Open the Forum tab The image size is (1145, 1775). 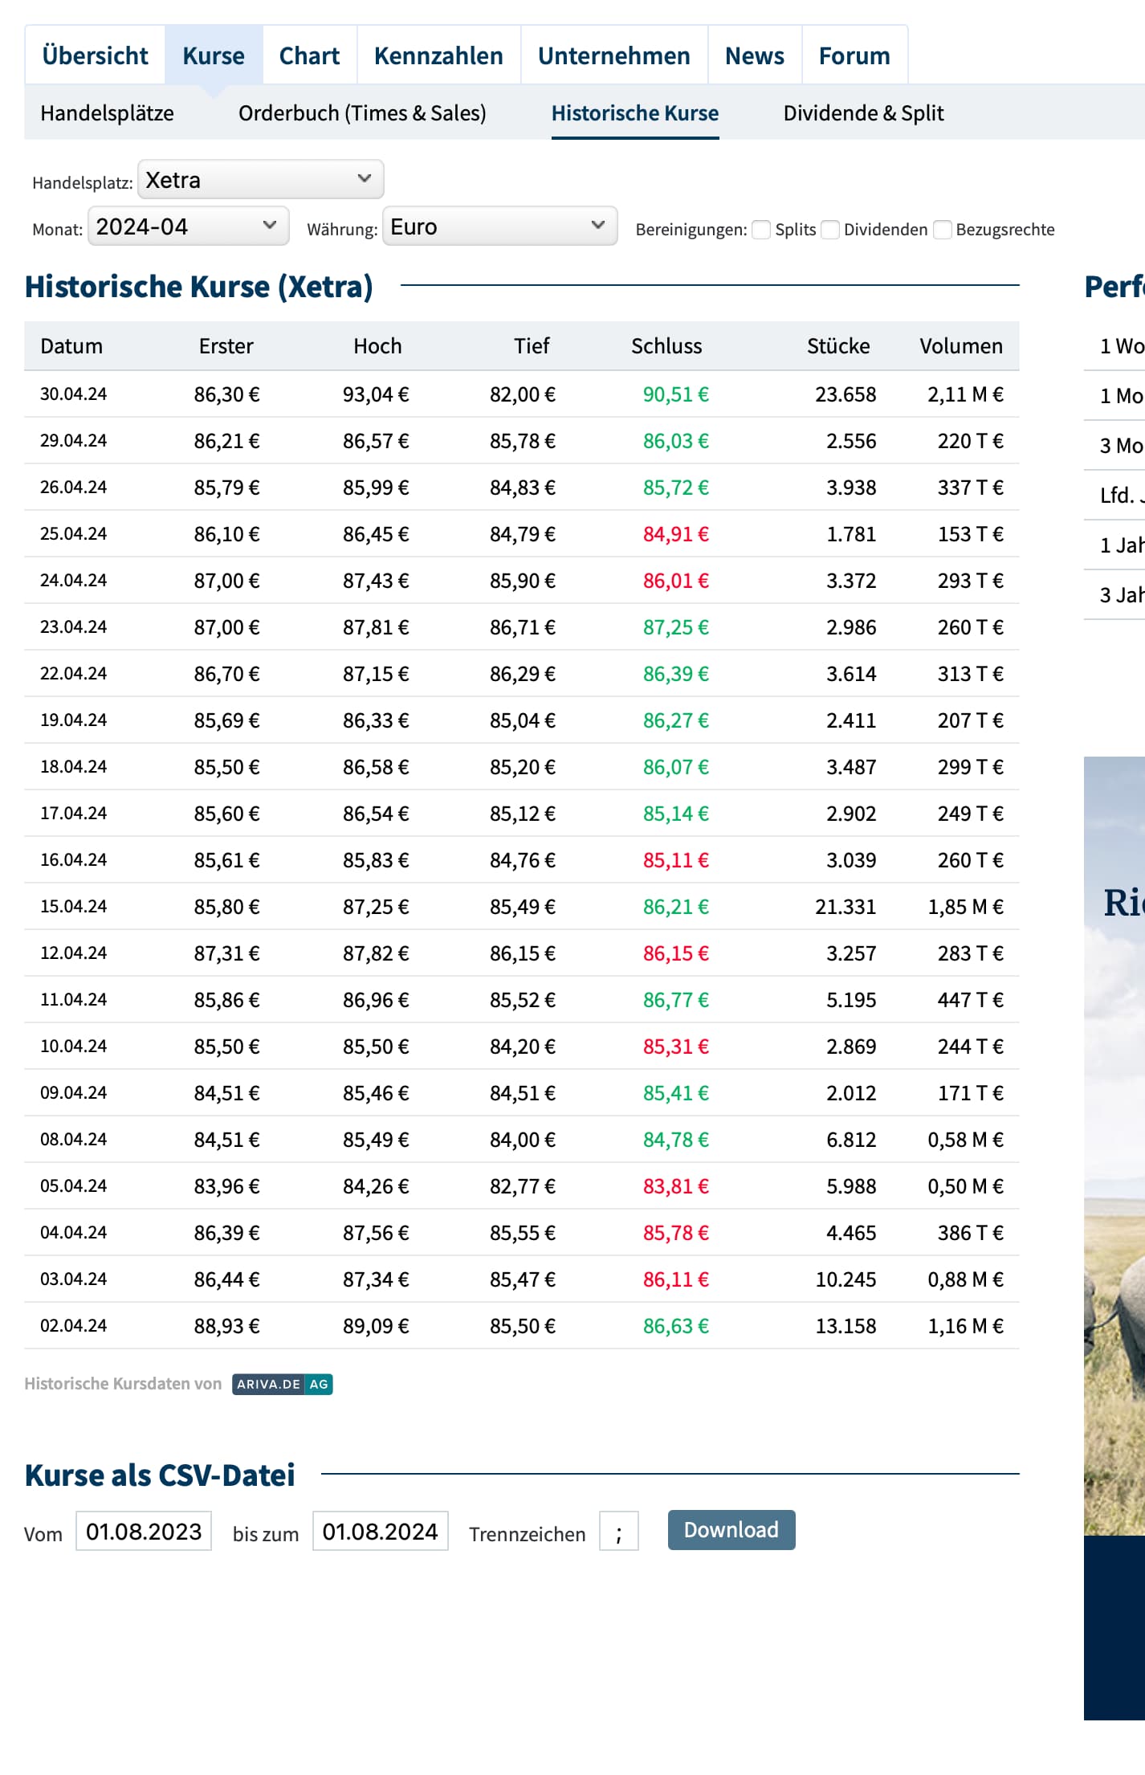[854, 55]
